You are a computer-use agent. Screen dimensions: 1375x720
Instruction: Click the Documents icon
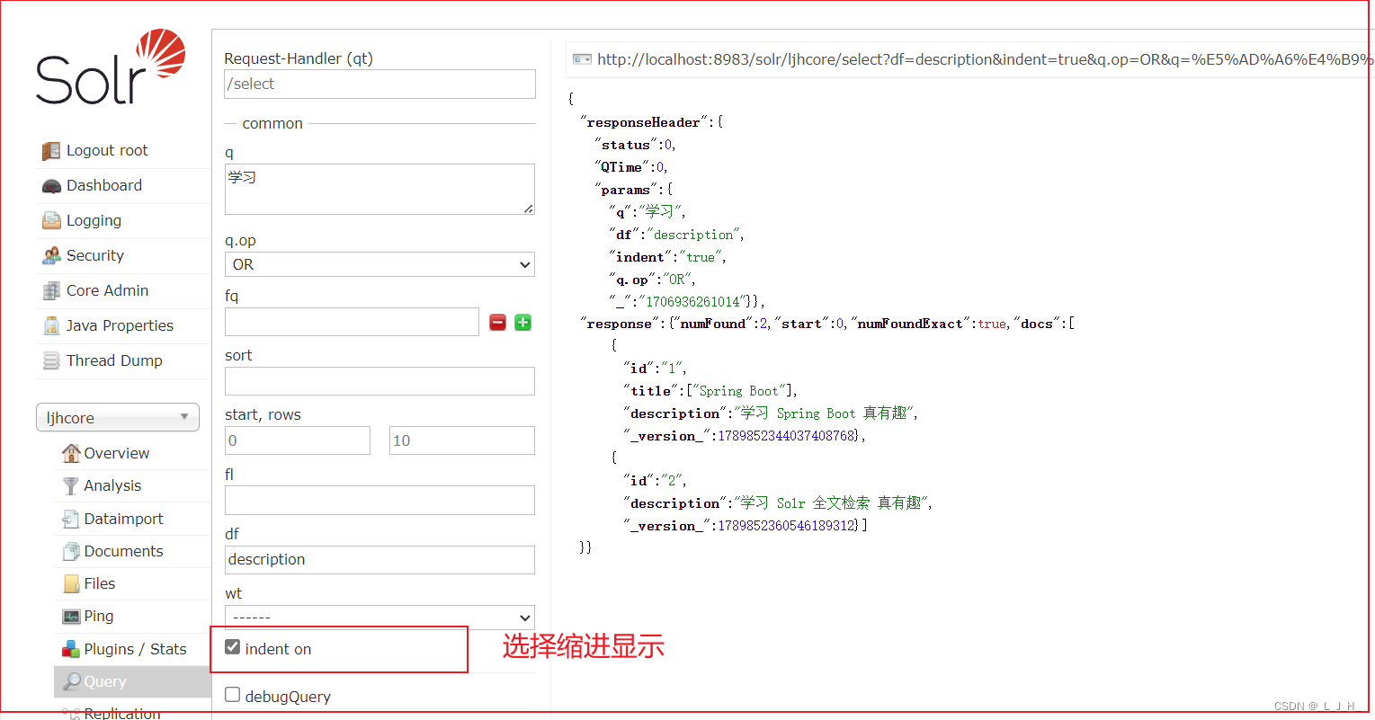[71, 551]
